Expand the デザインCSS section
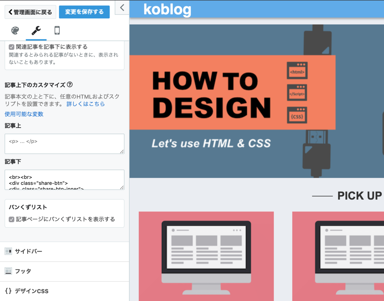This screenshot has height=301, width=384. 64,291
